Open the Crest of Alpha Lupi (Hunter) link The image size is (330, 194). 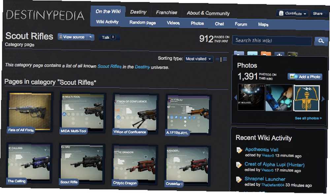275,164
